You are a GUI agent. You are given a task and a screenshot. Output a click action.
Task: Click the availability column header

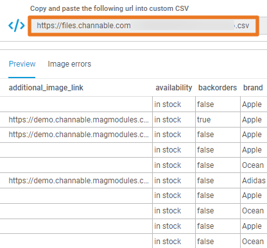(174, 88)
